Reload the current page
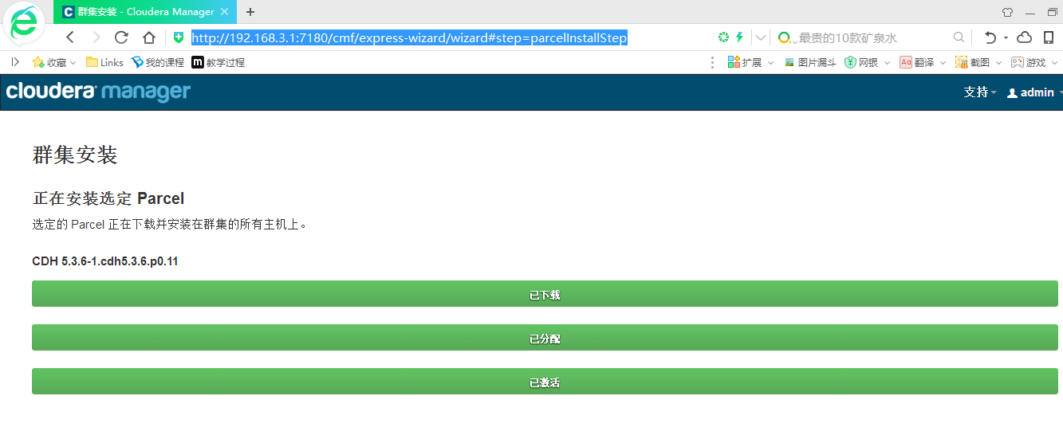Image resolution: width=1063 pixels, height=435 pixels. click(x=121, y=37)
